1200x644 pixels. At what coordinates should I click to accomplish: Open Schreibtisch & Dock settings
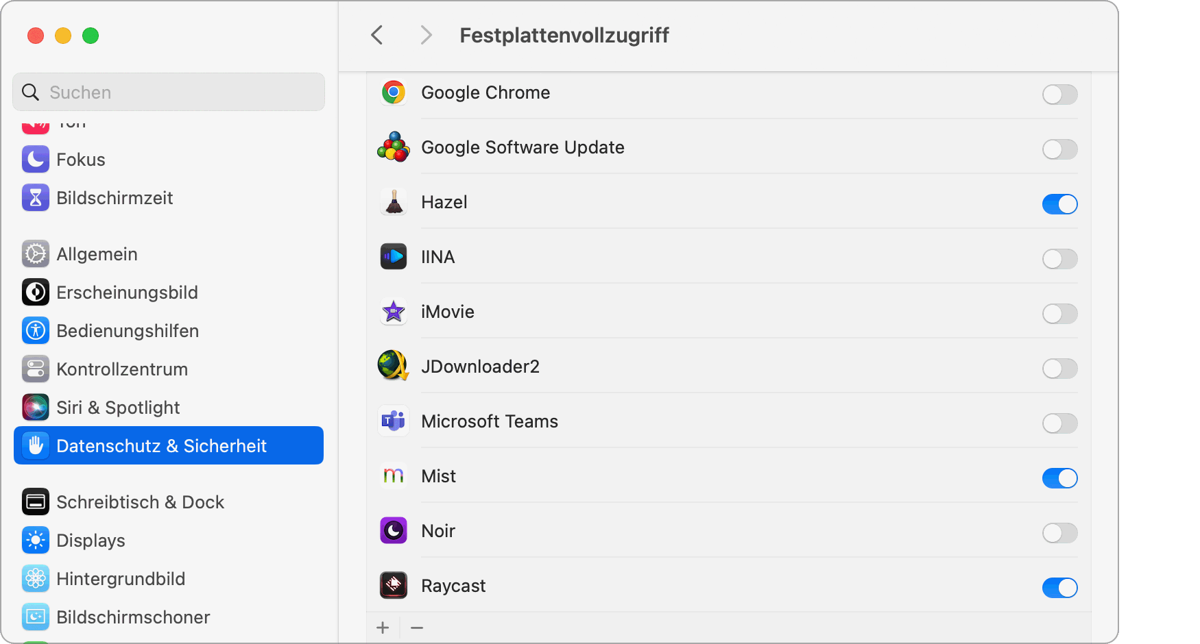169,502
